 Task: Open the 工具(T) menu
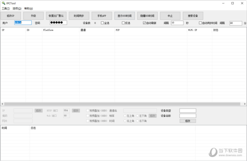pyautogui.click(x=6, y=9)
